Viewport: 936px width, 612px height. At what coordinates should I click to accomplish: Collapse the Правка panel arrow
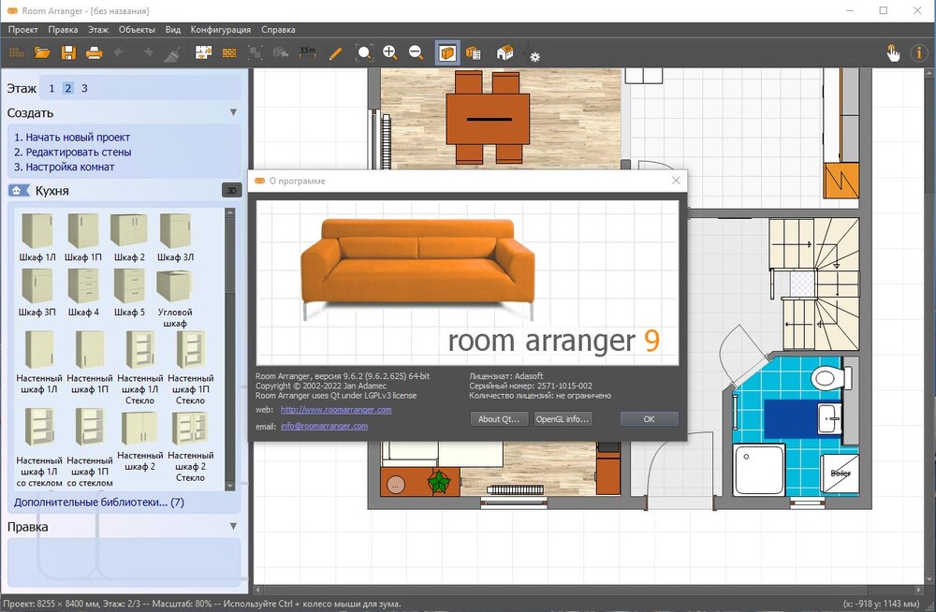(x=233, y=527)
